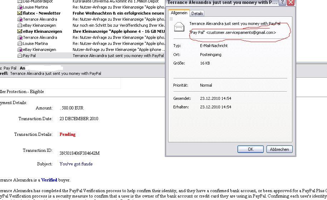Click transaction ID 3N5018406F384642M
This screenshot has width=327, height=200.
coord(79,153)
